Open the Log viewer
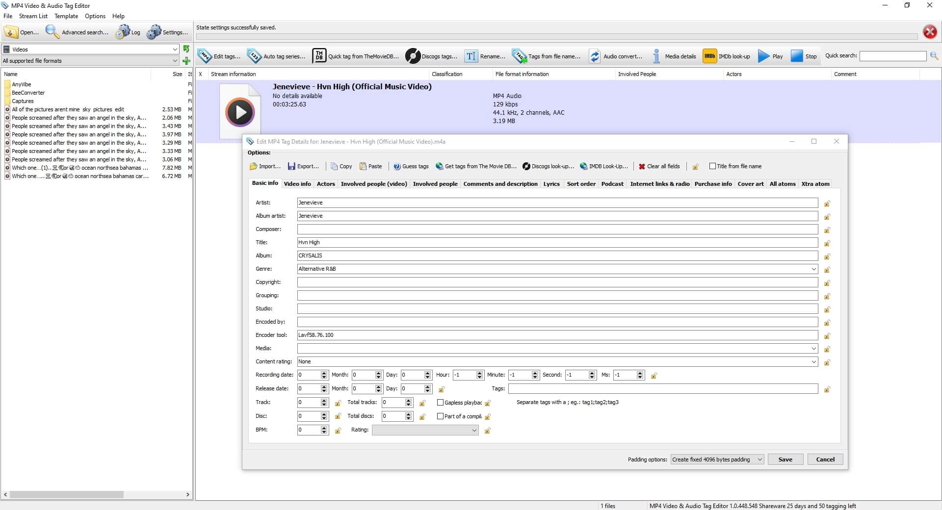Screen dimensions: 942x510 coord(128,32)
